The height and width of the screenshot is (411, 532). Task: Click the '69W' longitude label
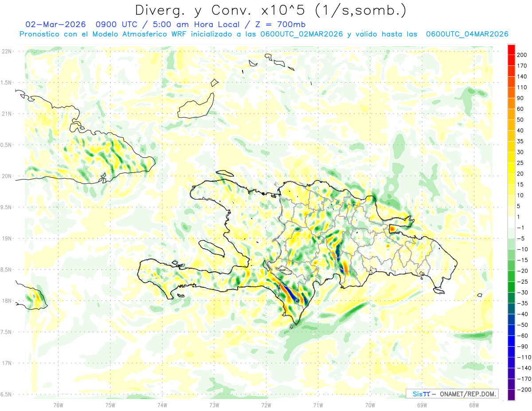click(x=422, y=405)
